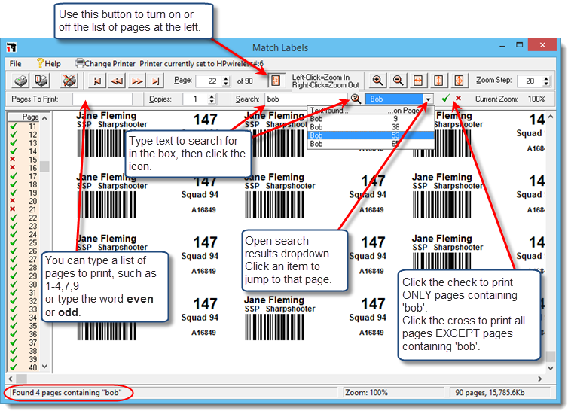Toggle print mark for page 16
The image size is (568, 411).
pos(13,168)
